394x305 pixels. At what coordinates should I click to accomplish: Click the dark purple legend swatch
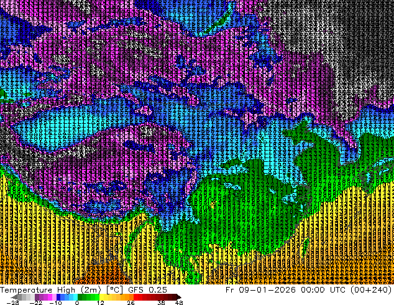pyautogui.click(x=37, y=297)
